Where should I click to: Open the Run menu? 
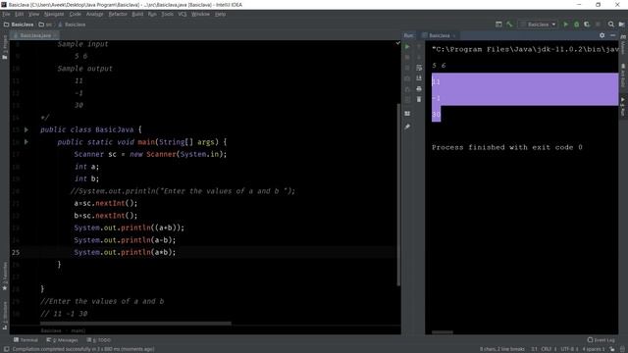(152, 14)
